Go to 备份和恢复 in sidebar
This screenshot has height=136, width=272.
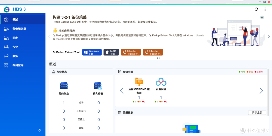pos(23,29)
